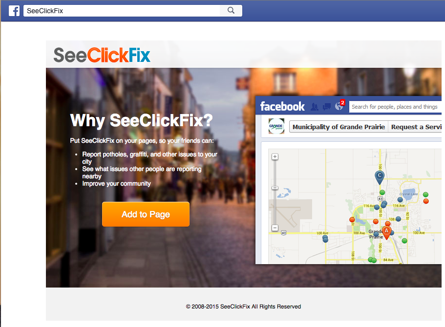Click the green dot near Crystal Lake
This screenshot has width=445, height=327.
tap(425, 194)
